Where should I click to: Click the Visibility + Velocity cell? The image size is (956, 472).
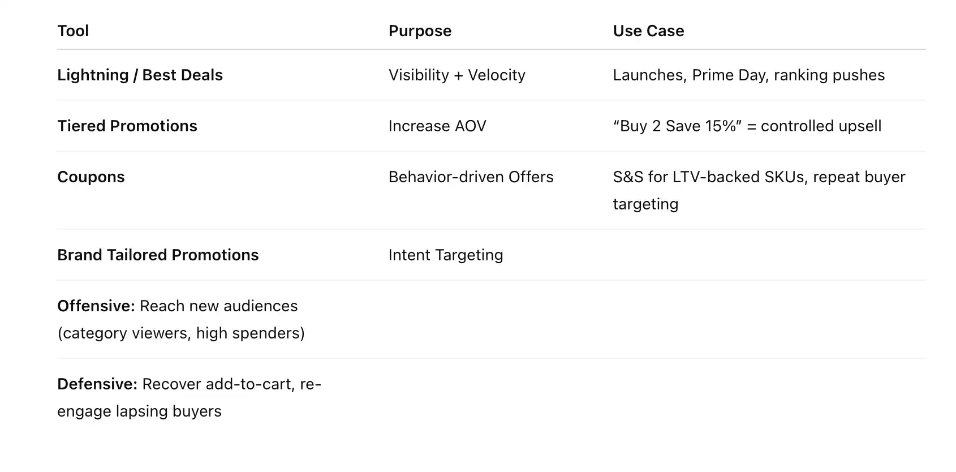tap(457, 75)
